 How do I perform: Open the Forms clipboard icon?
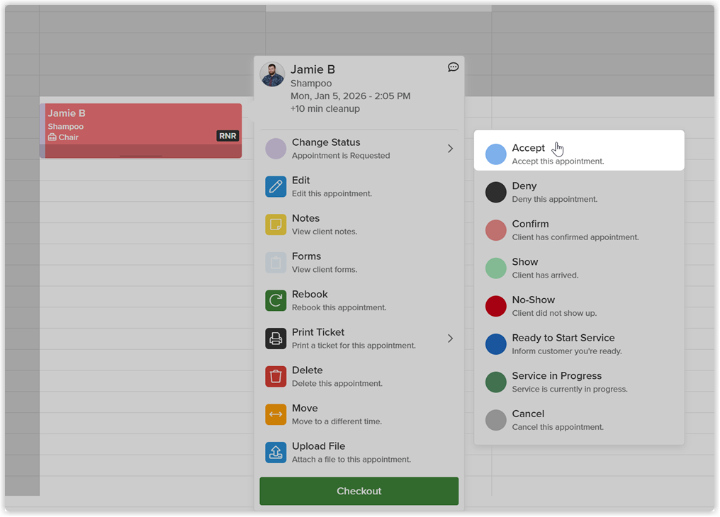click(276, 263)
